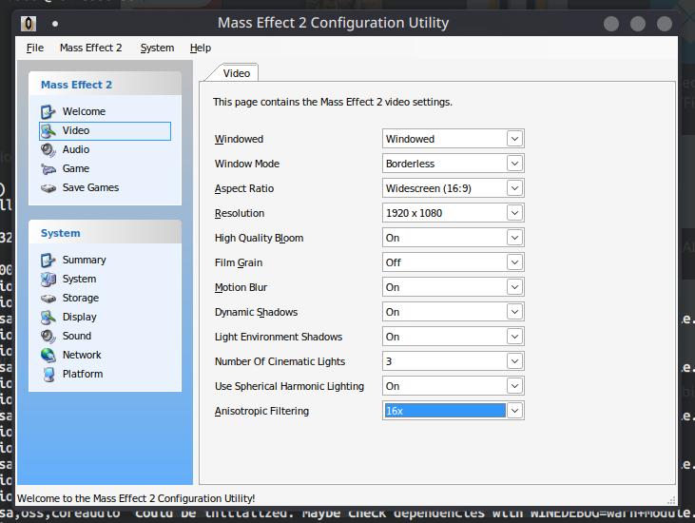Click the status bar welcome message
Image resolution: width=695 pixels, height=523 pixels.
136,498
